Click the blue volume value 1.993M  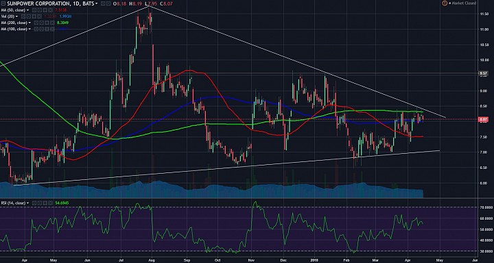click(x=66, y=16)
